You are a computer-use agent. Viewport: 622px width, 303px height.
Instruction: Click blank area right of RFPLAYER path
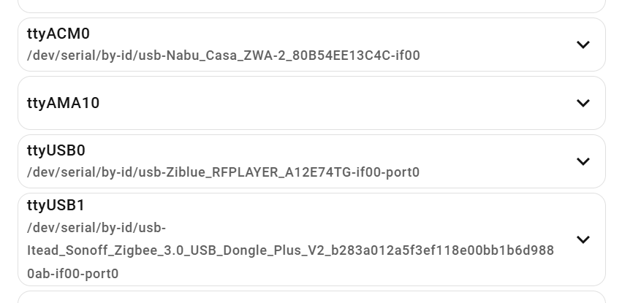[497, 172]
